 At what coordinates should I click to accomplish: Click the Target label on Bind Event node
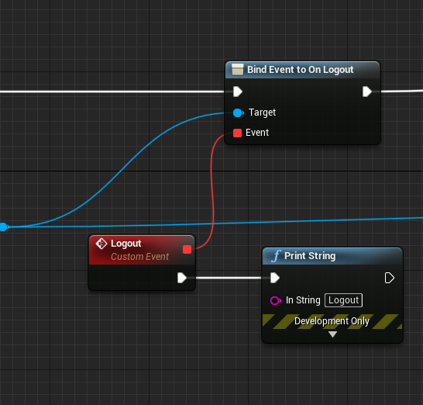pos(262,112)
